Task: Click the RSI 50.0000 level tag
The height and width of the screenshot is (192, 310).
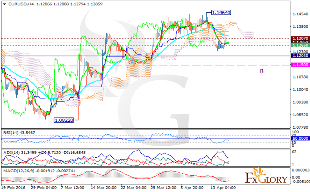Action: pos(300,138)
